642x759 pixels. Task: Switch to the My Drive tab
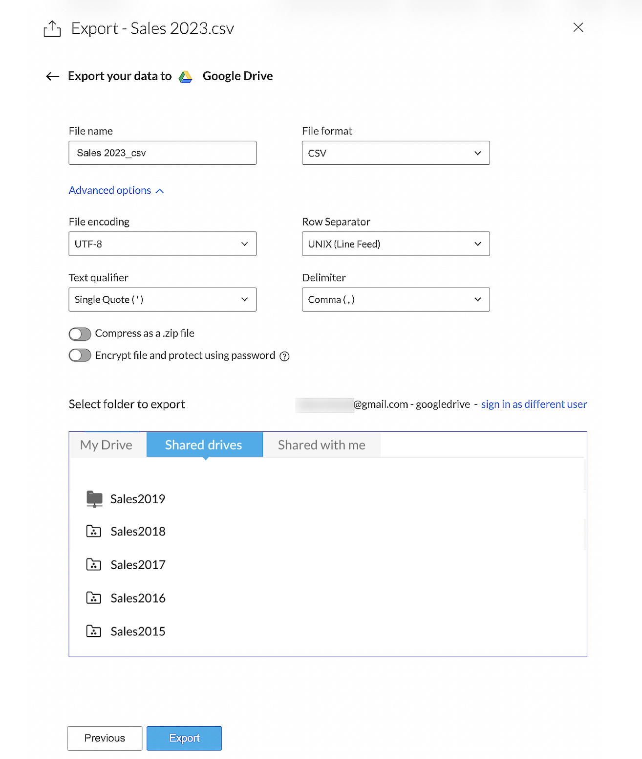(x=107, y=445)
